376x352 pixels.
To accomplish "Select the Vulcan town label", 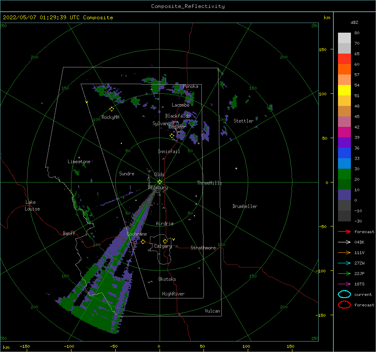I will click(212, 311).
